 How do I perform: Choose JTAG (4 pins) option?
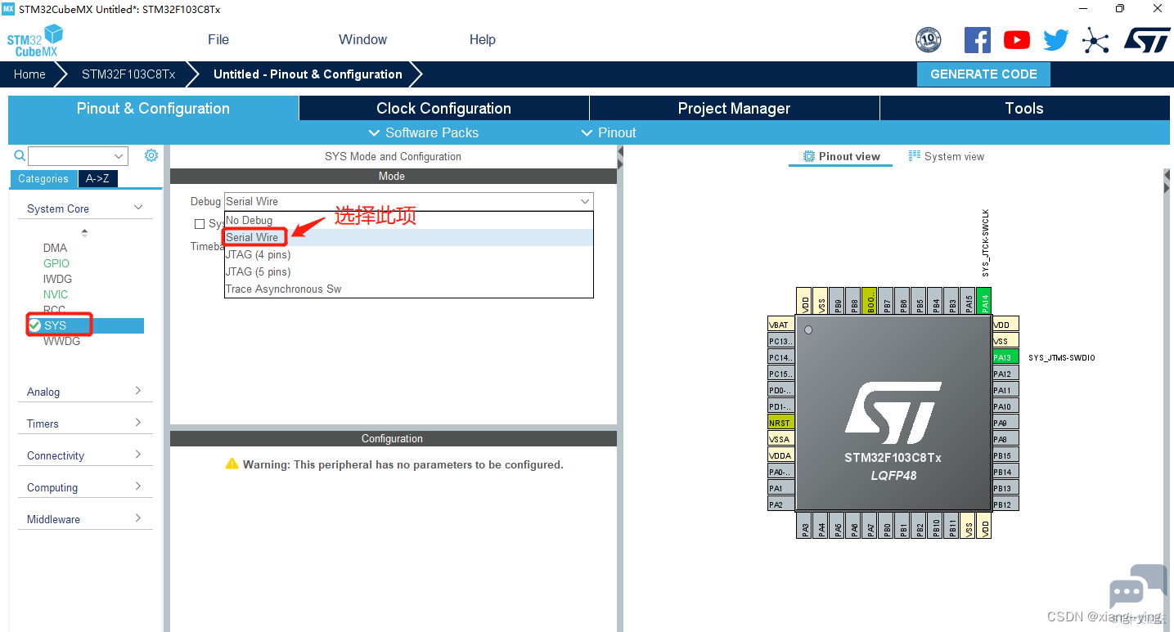coord(408,254)
